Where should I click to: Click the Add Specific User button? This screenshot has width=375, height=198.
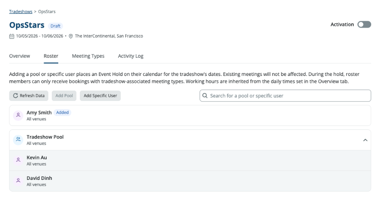(x=100, y=96)
